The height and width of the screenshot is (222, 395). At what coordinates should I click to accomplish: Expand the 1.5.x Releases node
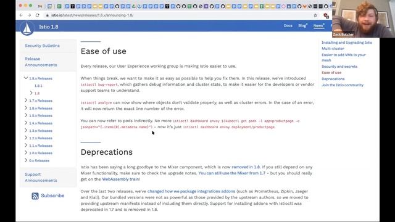point(26,115)
